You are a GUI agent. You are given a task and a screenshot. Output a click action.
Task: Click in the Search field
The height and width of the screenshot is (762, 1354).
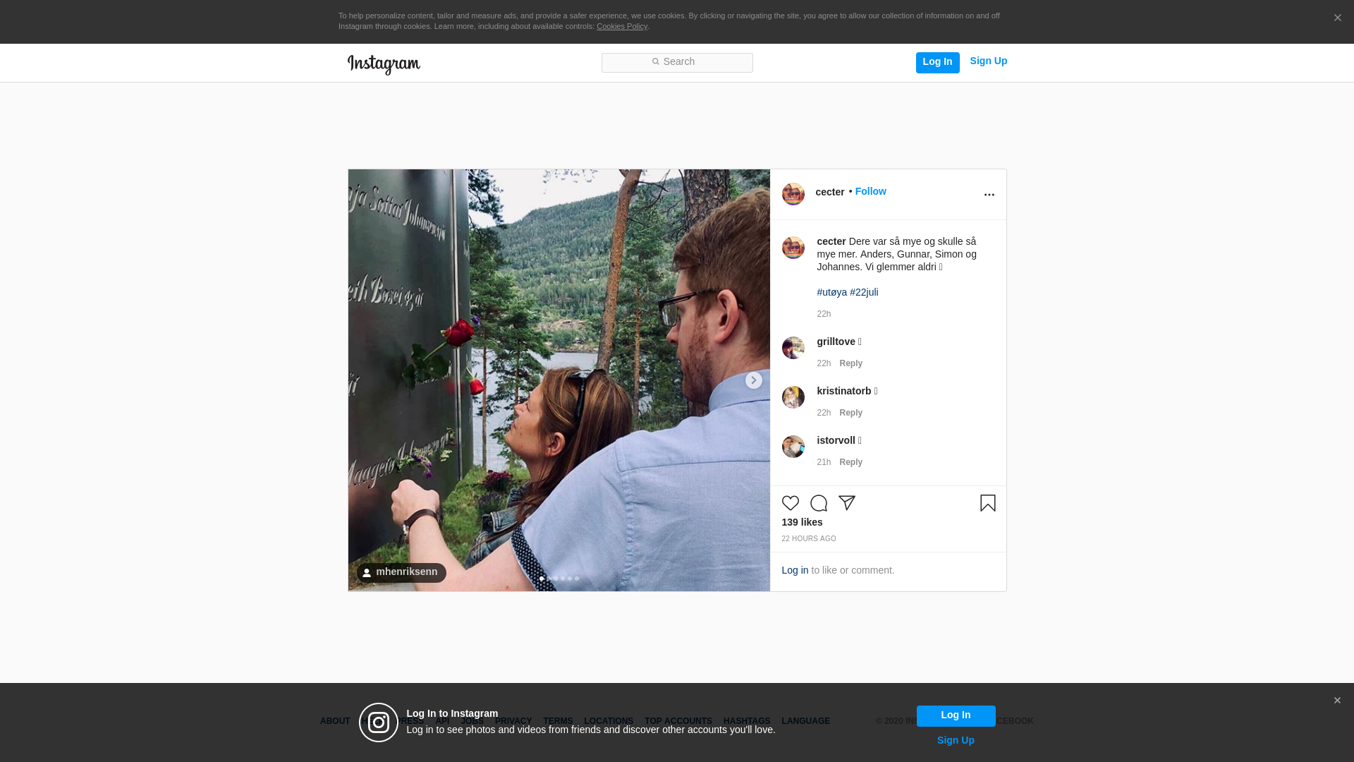tap(677, 62)
